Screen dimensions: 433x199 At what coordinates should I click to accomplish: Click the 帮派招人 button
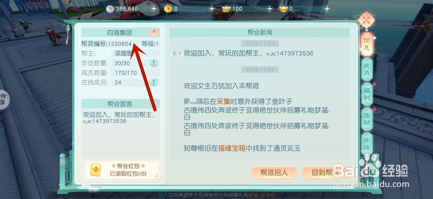[274, 173]
